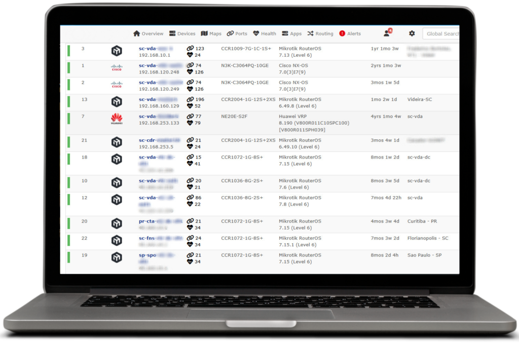This screenshot has height=346, width=519.
Task: Select hardware text NE20E-S2F
Action: 234,116
